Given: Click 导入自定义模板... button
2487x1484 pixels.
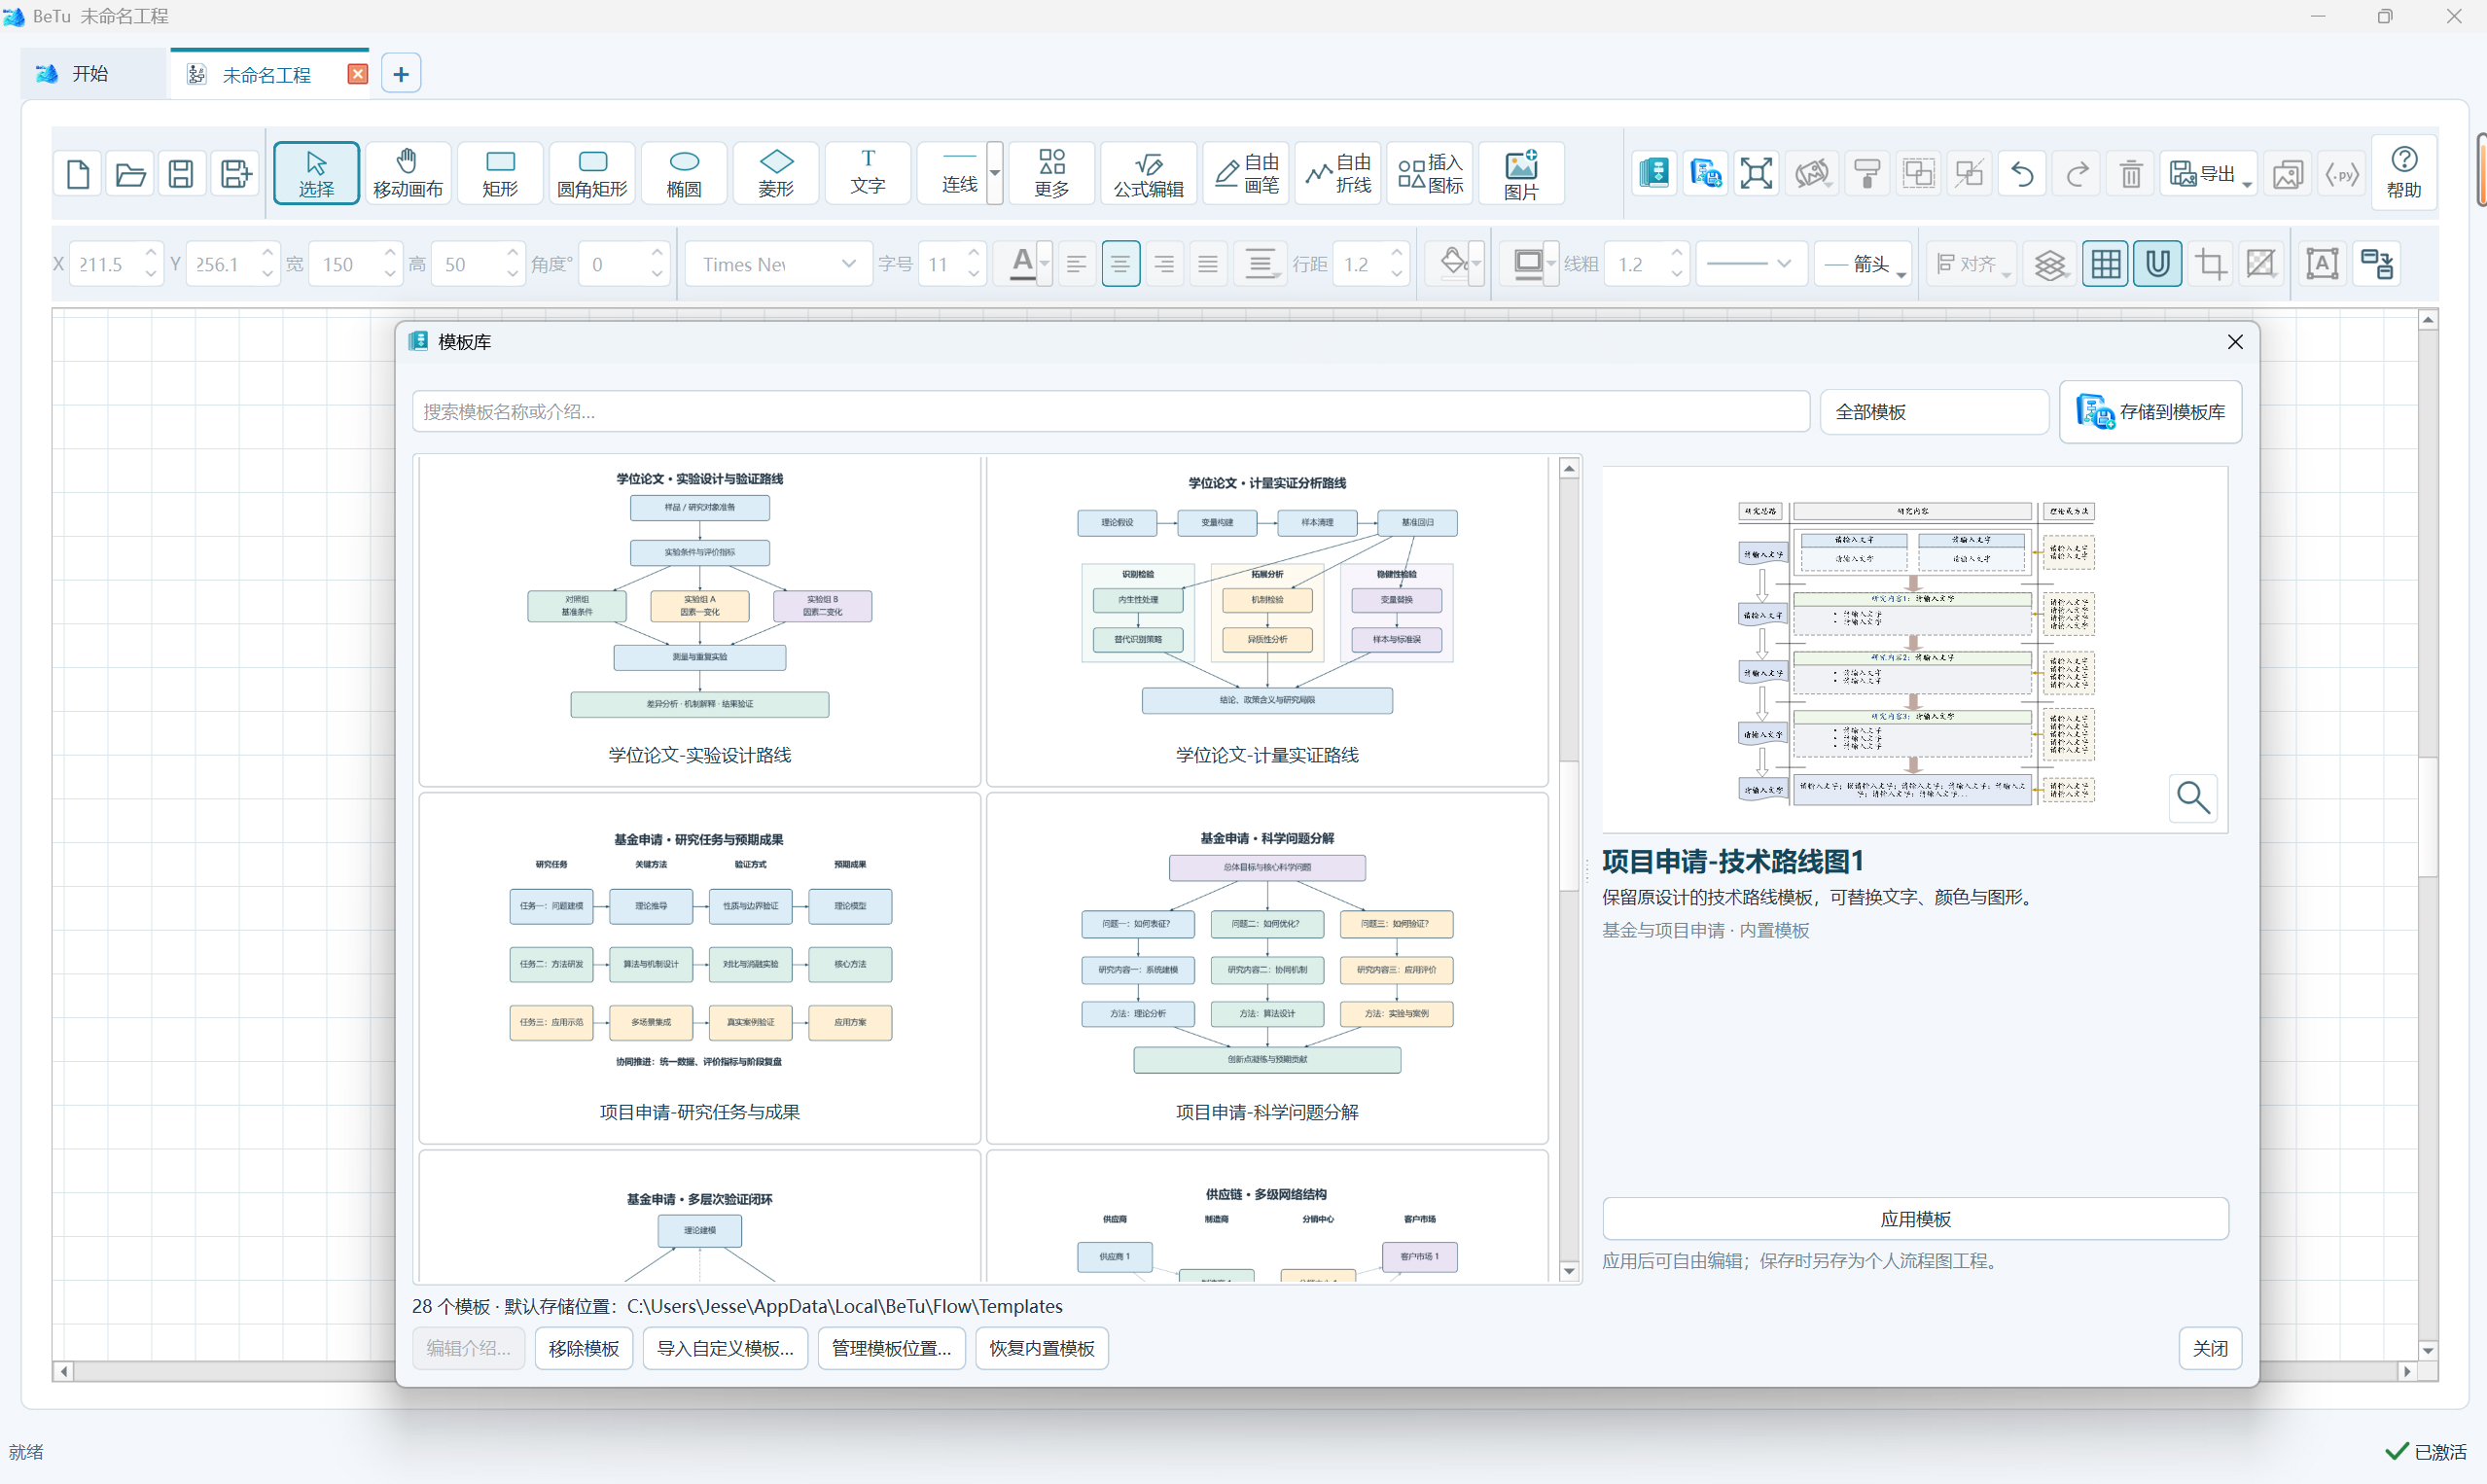Looking at the screenshot, I should 725,1348.
